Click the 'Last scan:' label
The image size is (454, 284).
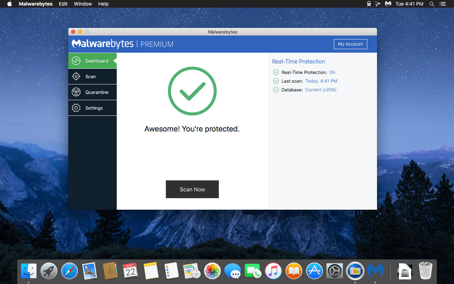[292, 81]
